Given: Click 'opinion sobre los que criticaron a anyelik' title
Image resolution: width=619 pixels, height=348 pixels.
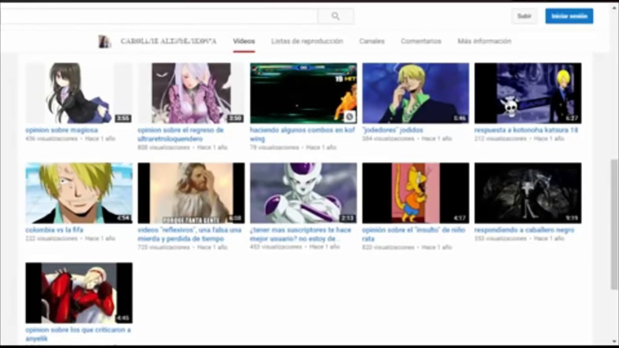Looking at the screenshot, I should coord(78,334).
